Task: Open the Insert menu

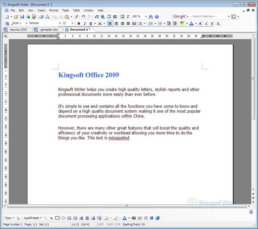Action: [41, 10]
